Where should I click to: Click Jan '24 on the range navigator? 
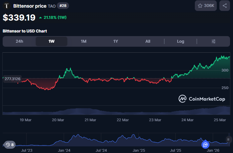[x=64, y=150]
